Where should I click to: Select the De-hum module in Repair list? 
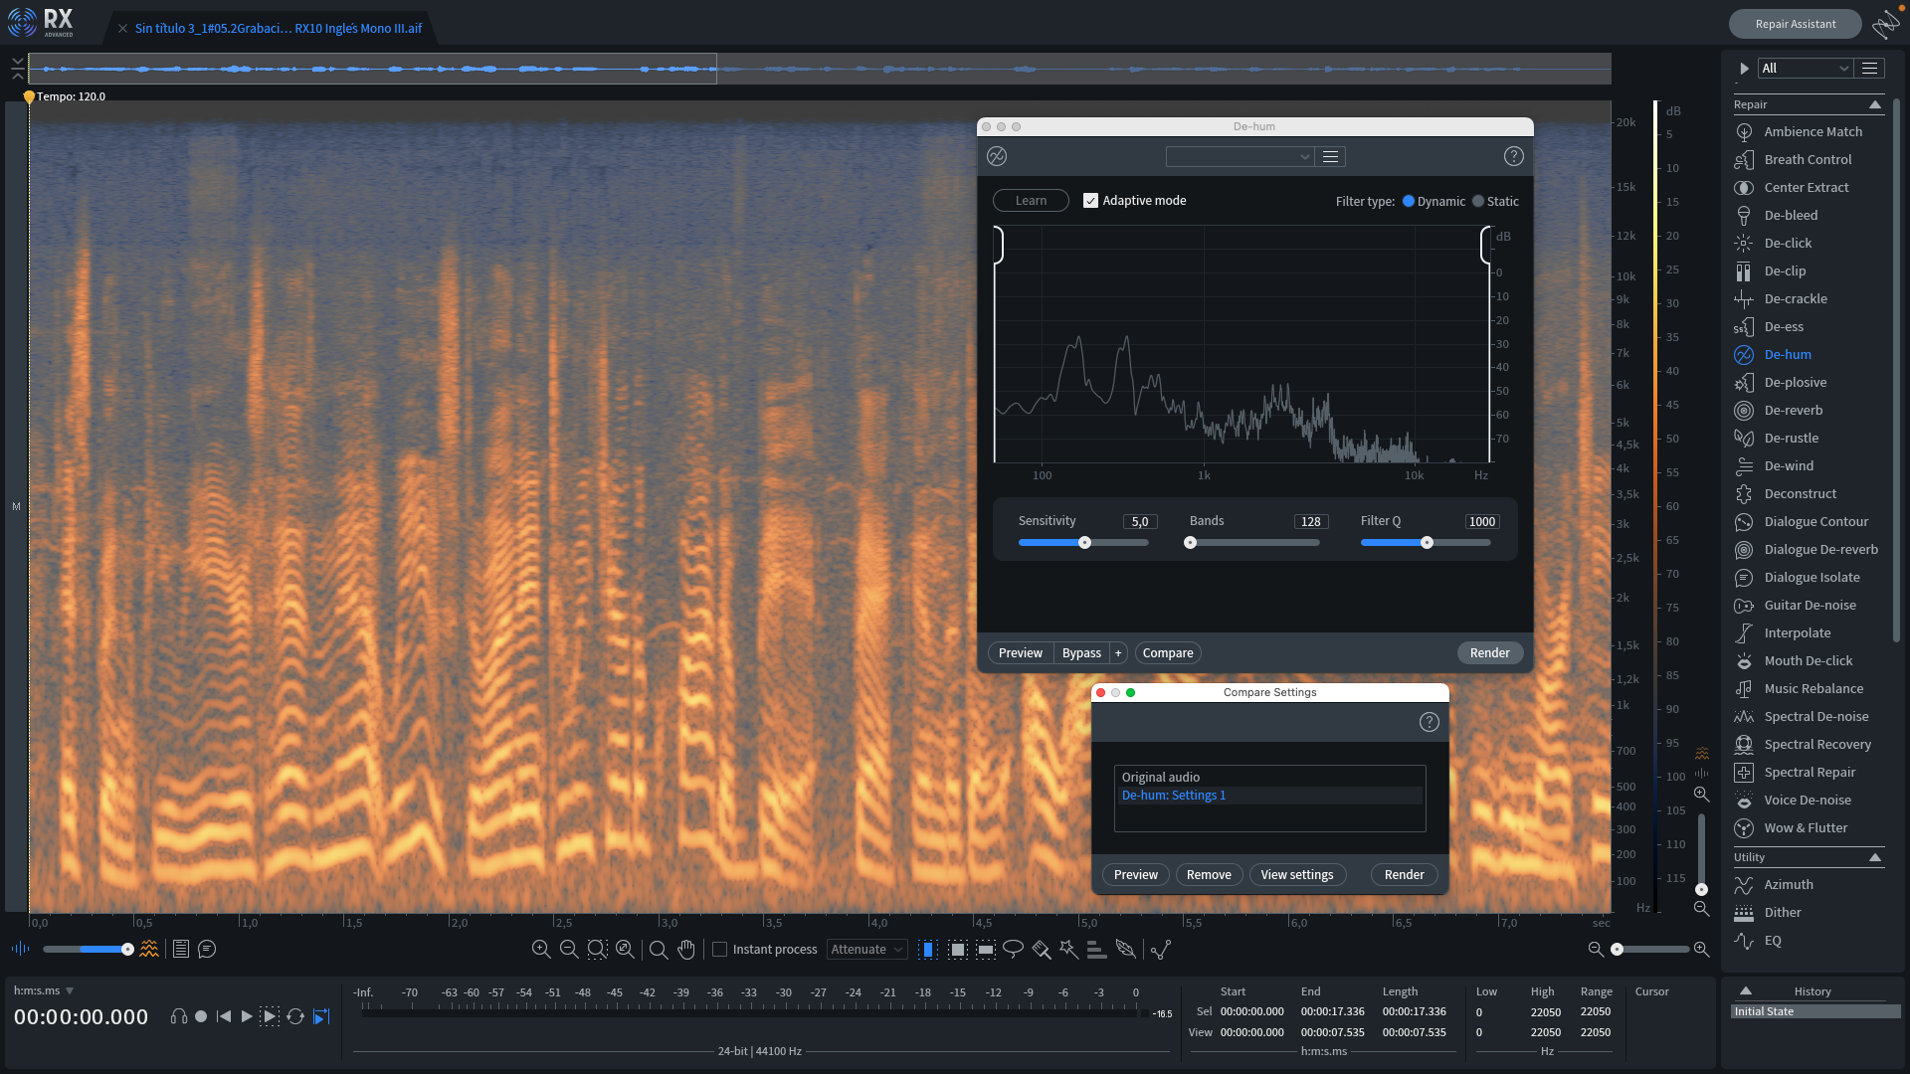(x=1788, y=354)
